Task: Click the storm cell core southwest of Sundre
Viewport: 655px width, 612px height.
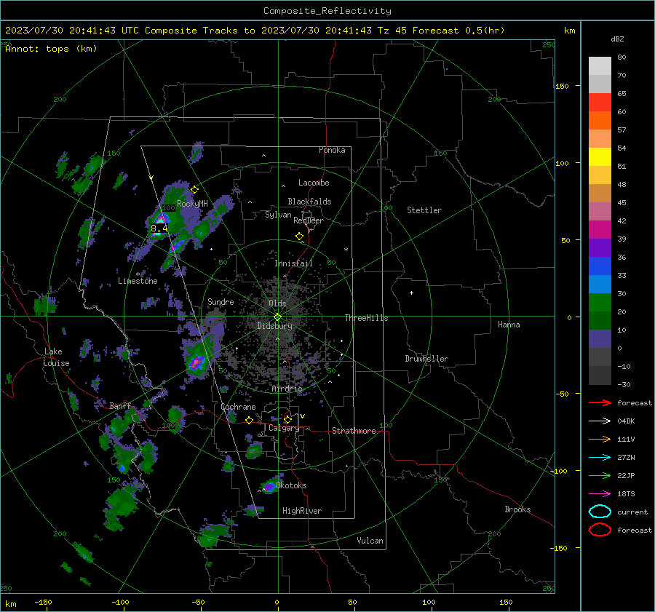Action: click(196, 362)
